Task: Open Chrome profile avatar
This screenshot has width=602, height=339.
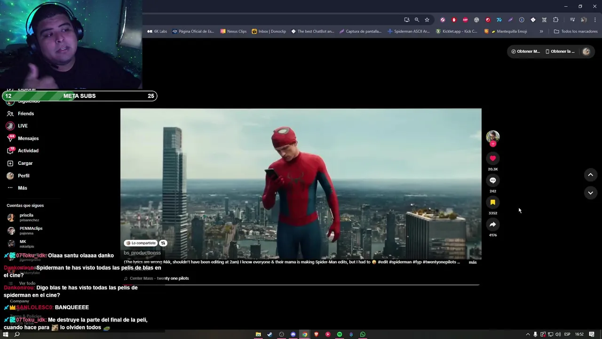Action: point(584,20)
